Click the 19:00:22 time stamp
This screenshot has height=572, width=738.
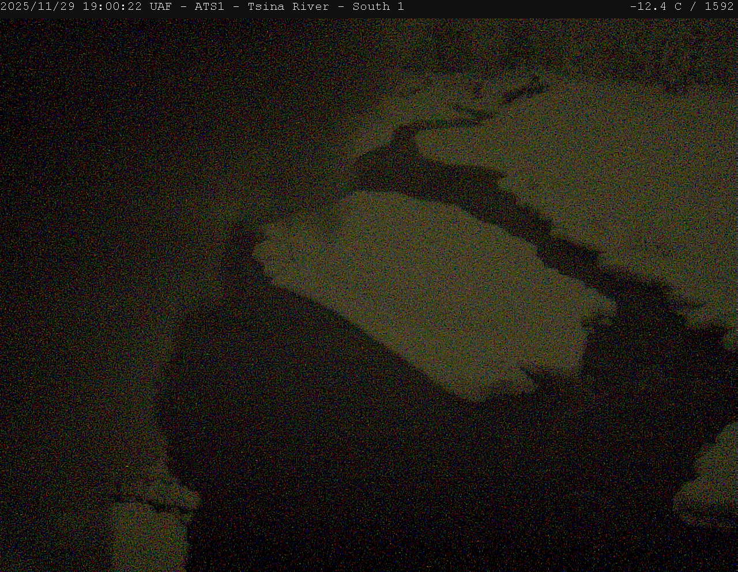point(112,7)
